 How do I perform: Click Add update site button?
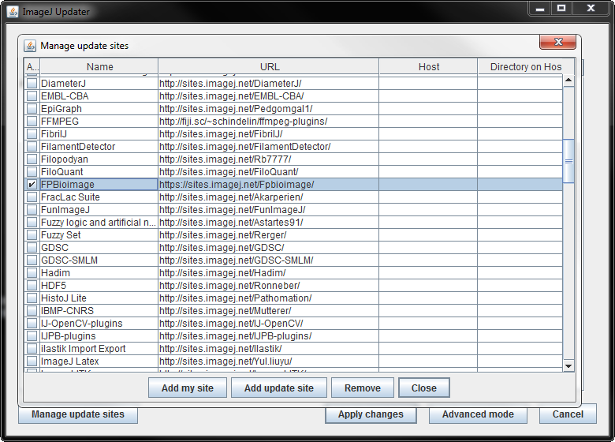click(x=279, y=388)
